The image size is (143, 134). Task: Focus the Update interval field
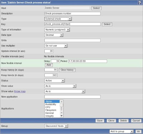(x=49, y=51)
